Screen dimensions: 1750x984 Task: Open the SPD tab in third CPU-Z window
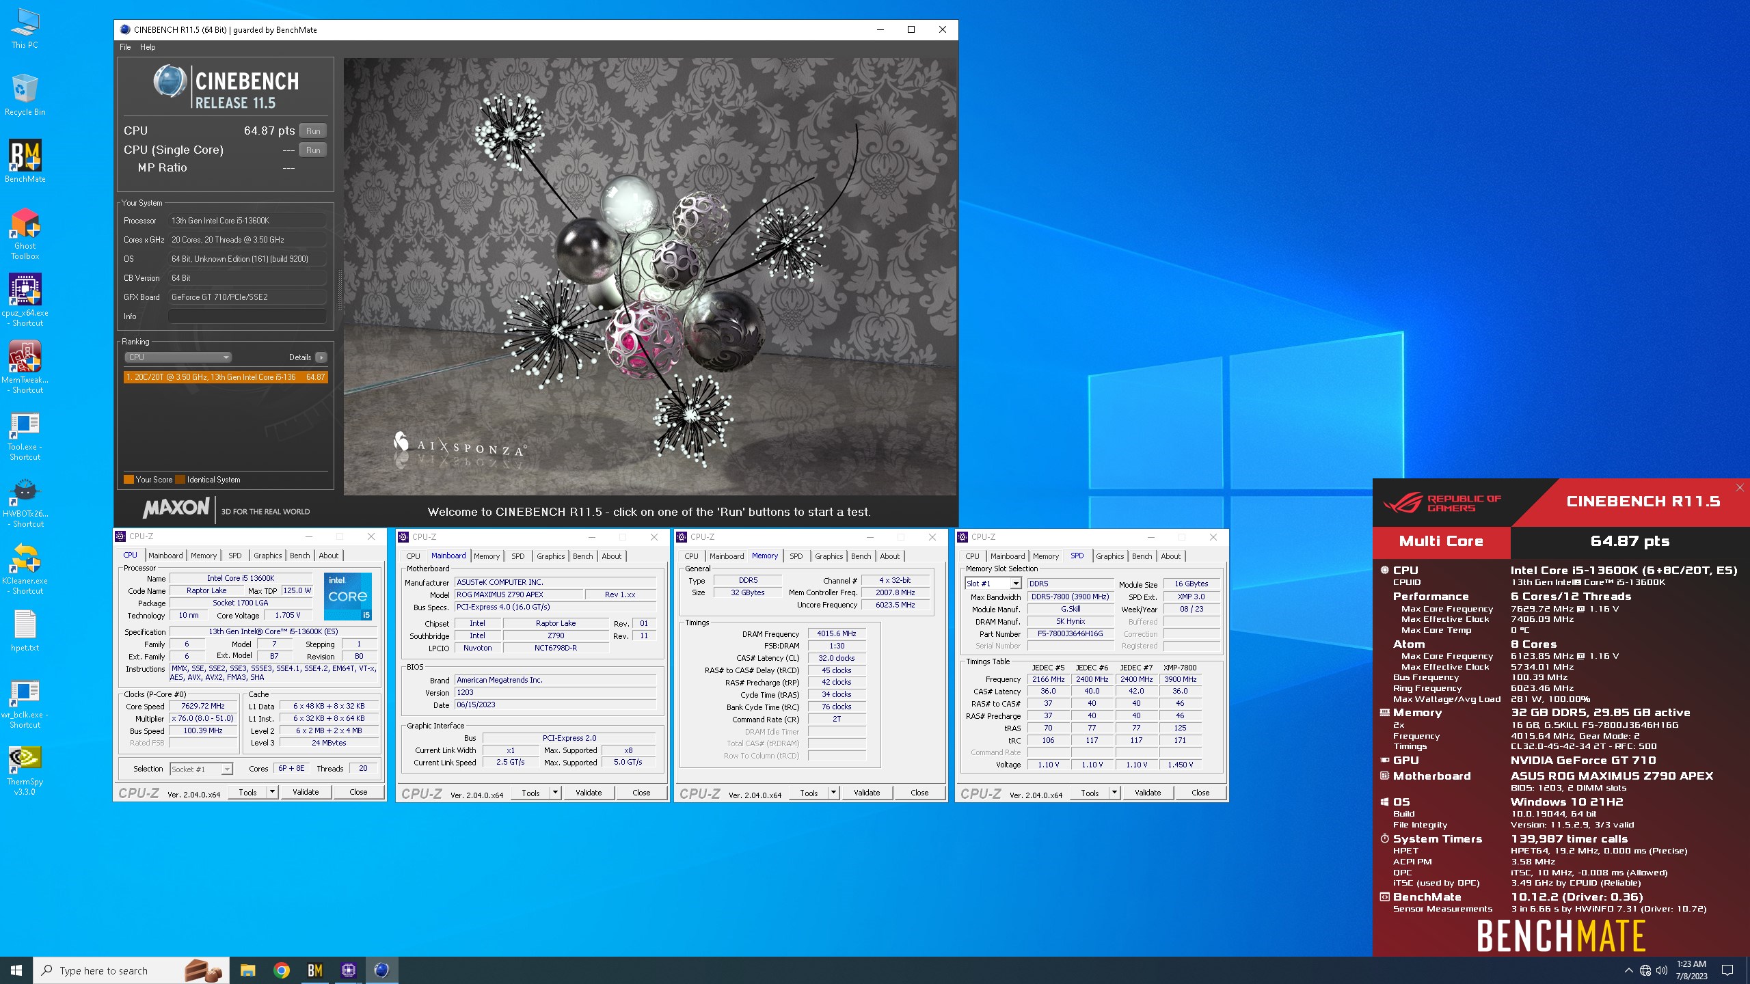796,556
